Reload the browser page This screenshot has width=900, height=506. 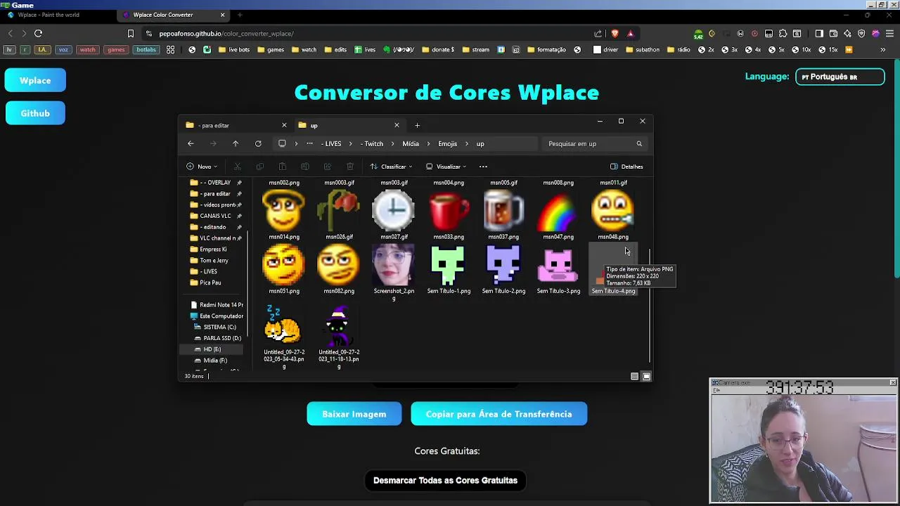tap(38, 33)
